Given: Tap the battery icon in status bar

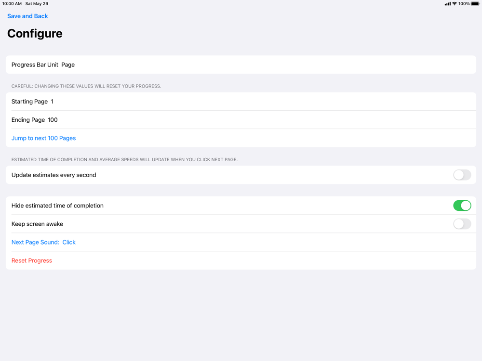Looking at the screenshot, I should point(475,4).
